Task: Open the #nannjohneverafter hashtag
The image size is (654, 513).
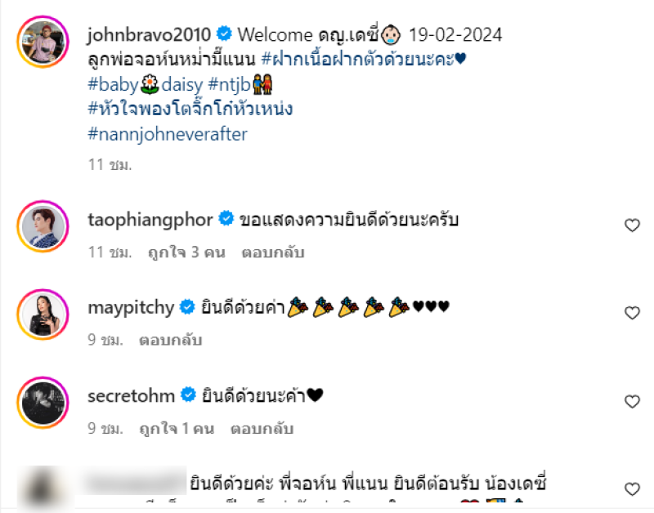Action: click(168, 134)
